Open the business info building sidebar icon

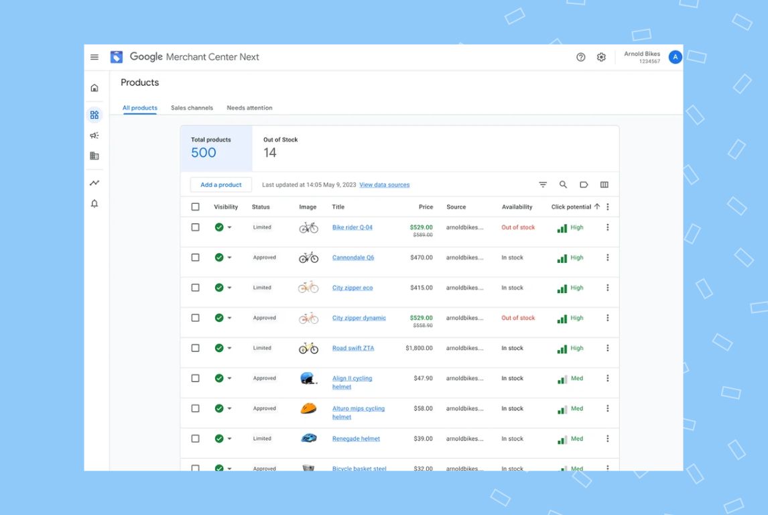(x=94, y=156)
